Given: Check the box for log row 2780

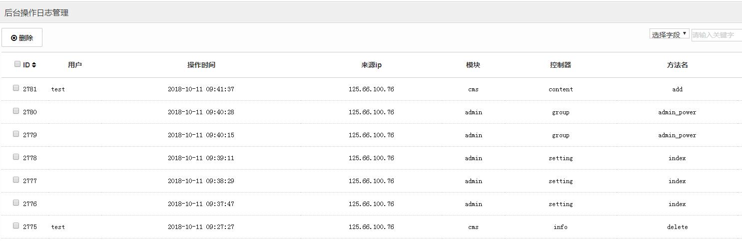Looking at the screenshot, I should pyautogui.click(x=16, y=111).
